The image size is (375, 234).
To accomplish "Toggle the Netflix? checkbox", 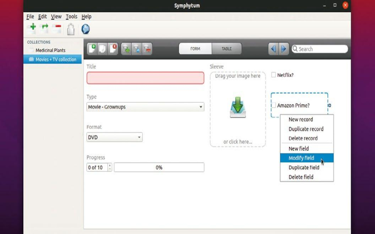I will 273,75.
